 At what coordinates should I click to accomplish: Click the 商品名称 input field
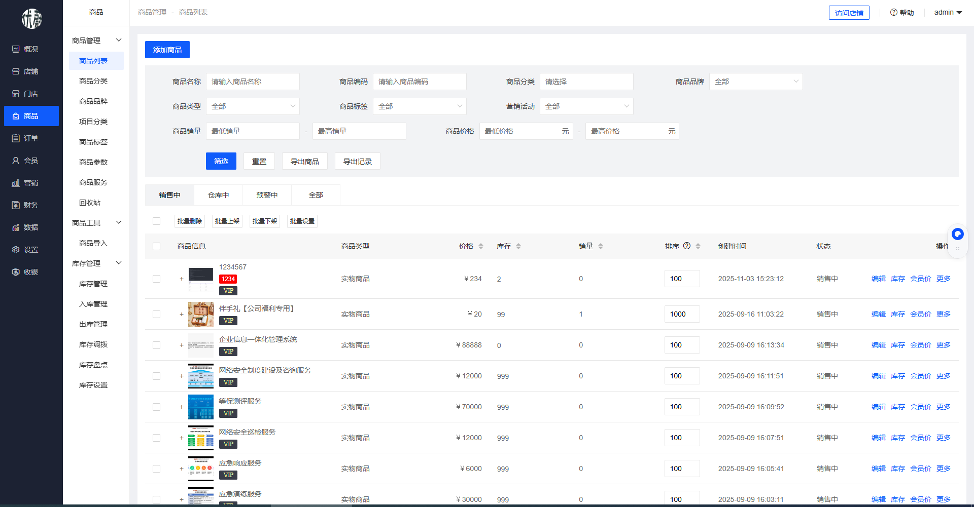[x=253, y=82]
